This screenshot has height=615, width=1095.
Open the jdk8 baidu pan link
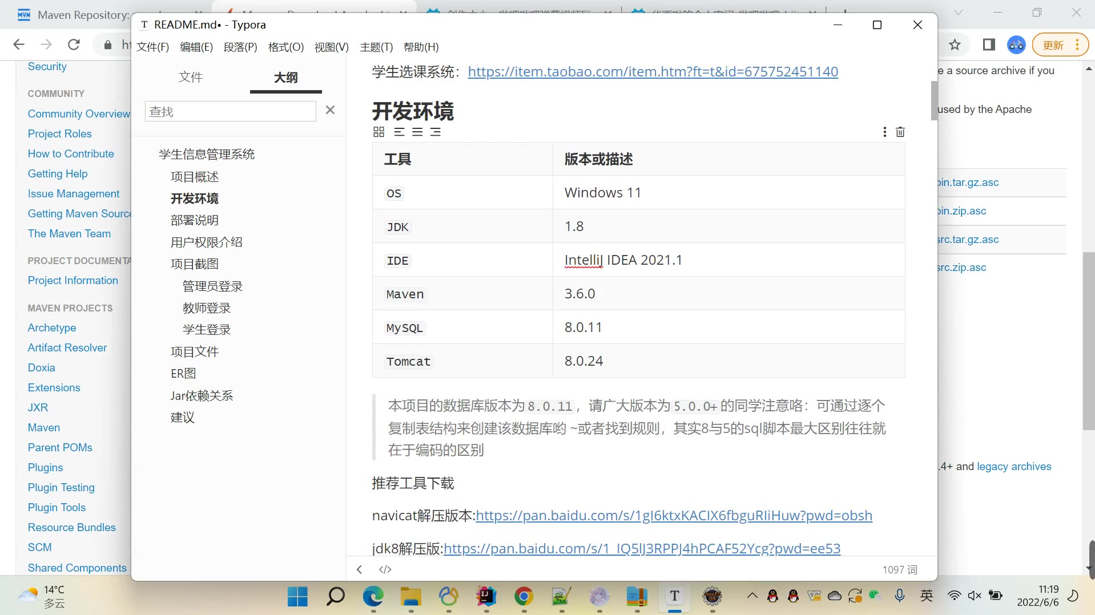tap(642, 549)
